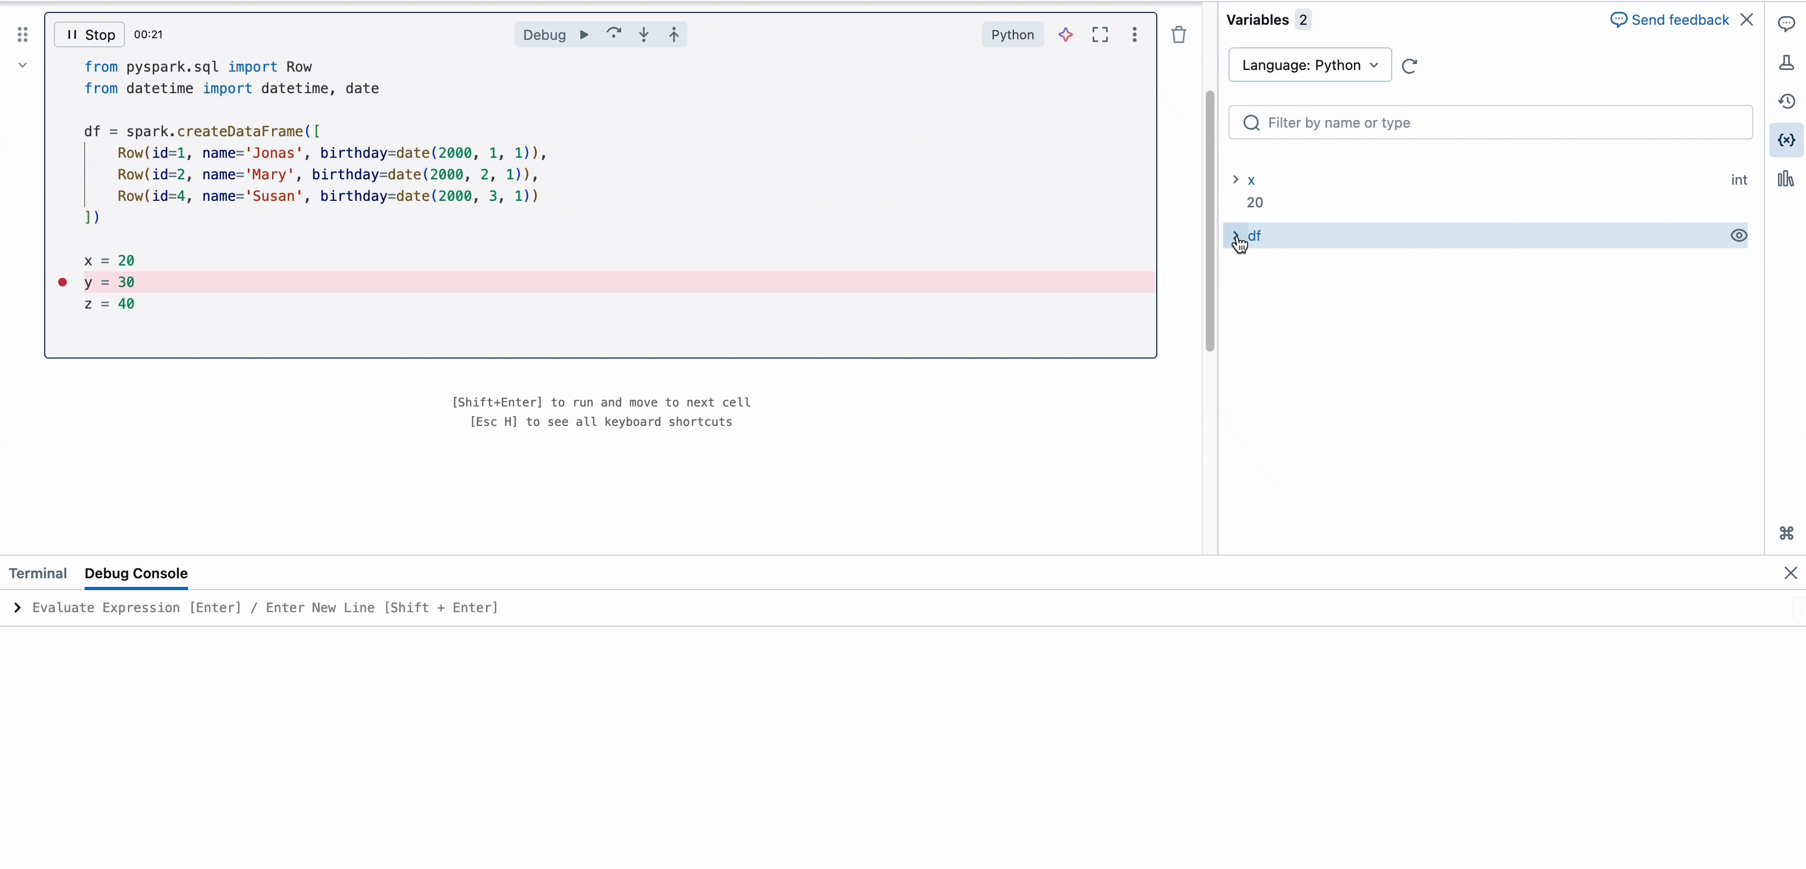Refresh the variables list

(1409, 66)
